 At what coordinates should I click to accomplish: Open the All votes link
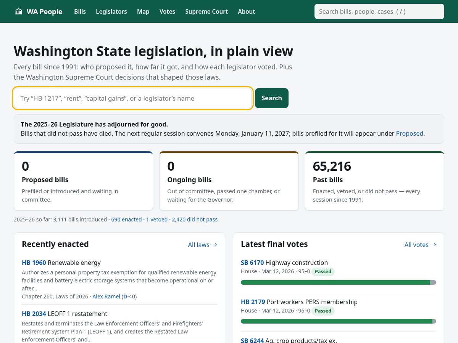coord(420,245)
